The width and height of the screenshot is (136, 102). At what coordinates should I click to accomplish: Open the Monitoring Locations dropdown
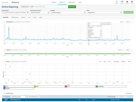[x=40, y=13]
